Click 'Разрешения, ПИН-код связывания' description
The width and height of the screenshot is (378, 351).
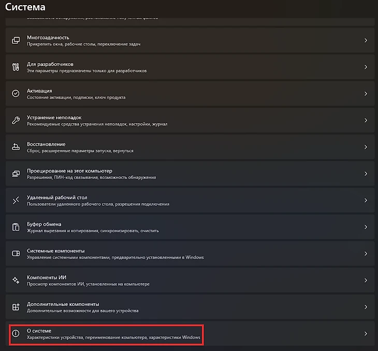91,177
